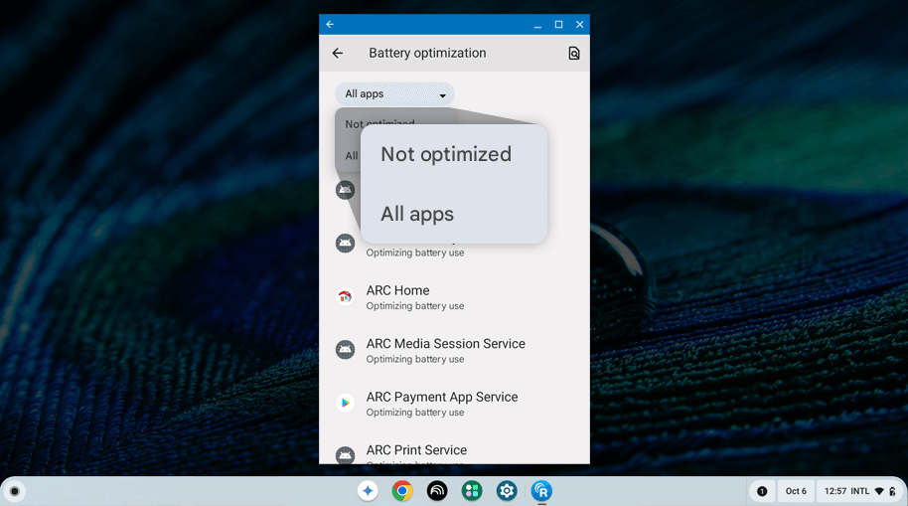Click the ARC Payment App Service icon
The height and width of the screenshot is (506, 908).
345,403
